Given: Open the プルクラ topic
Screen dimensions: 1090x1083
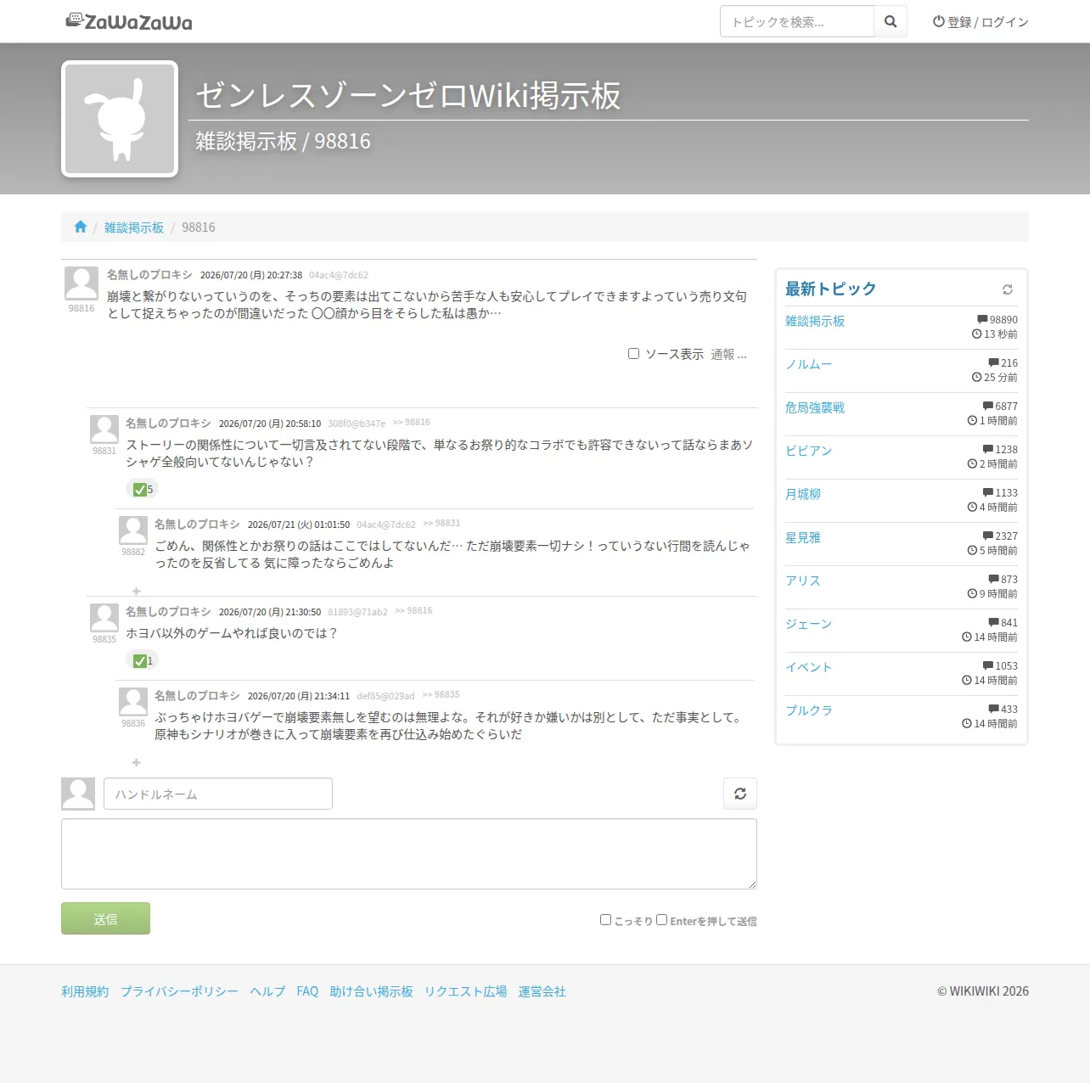Looking at the screenshot, I should [809, 710].
